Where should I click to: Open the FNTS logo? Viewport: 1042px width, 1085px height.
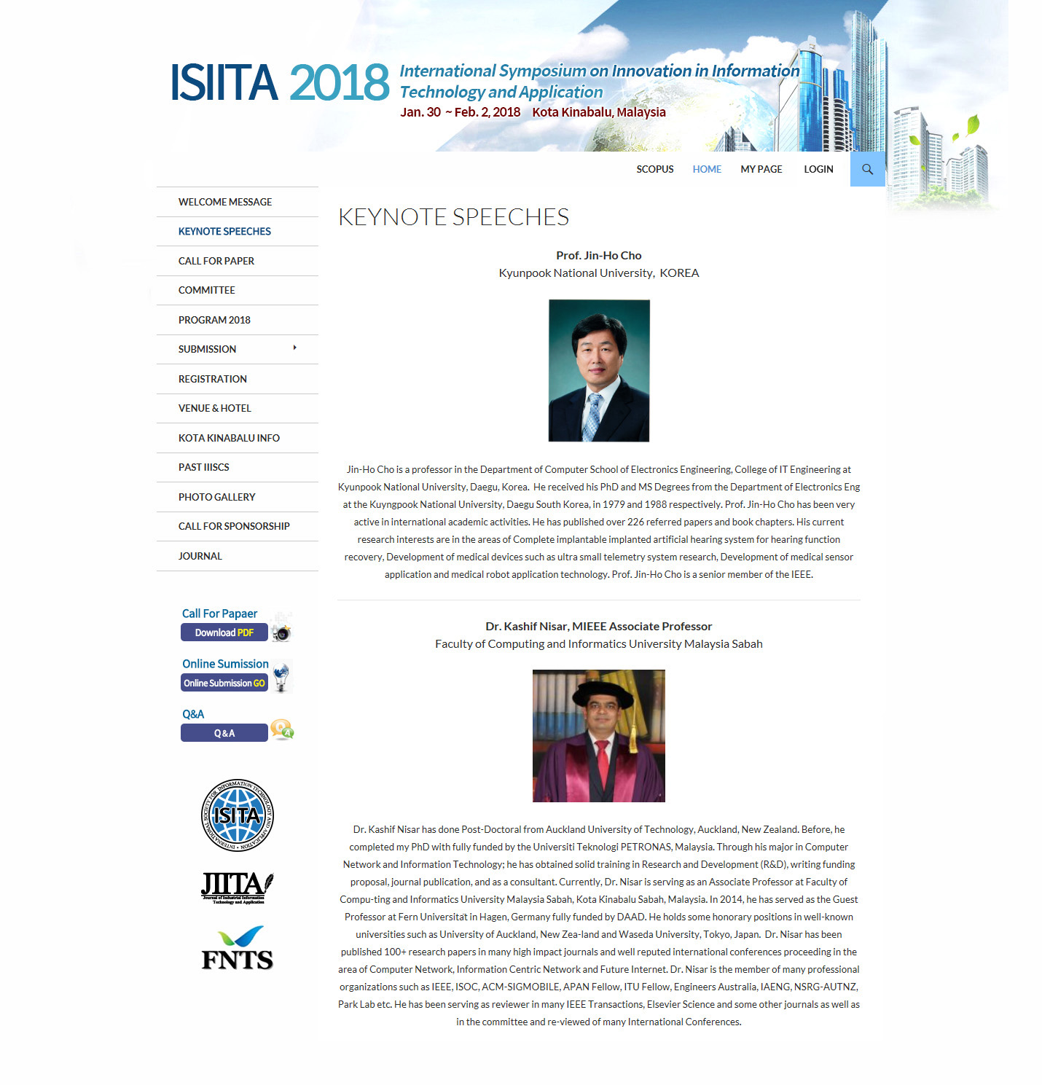click(237, 948)
